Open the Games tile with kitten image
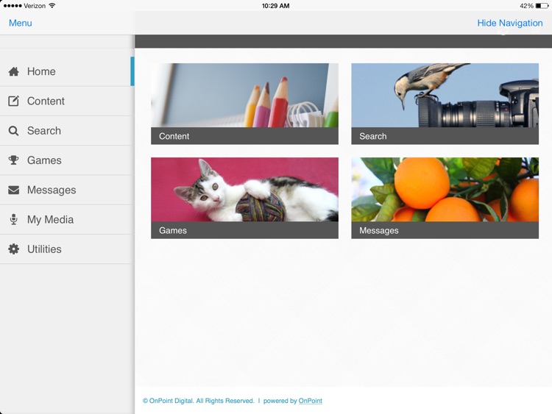 tap(244, 198)
